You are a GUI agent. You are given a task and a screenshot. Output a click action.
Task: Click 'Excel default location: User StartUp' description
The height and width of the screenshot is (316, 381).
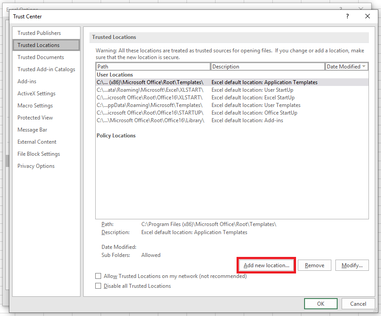[252, 90]
